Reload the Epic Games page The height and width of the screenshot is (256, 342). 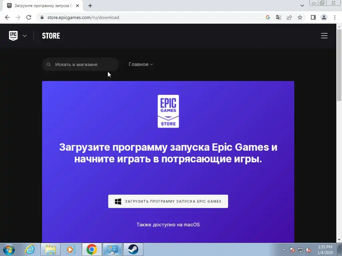click(29, 17)
